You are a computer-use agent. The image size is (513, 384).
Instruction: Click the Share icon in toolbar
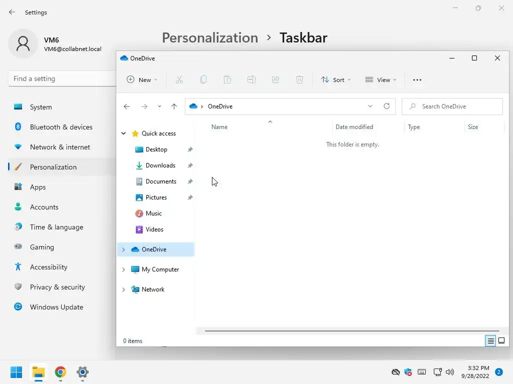276,79
